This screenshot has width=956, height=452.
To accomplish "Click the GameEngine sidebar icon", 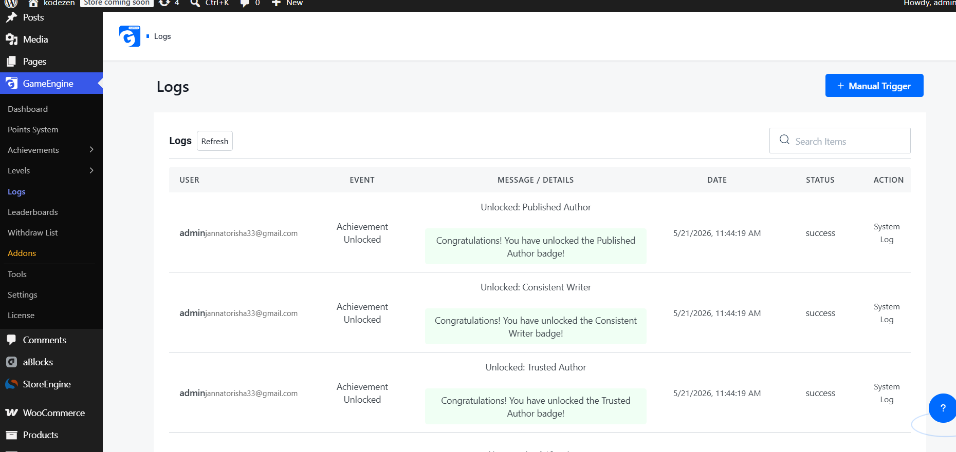I will (x=11, y=83).
